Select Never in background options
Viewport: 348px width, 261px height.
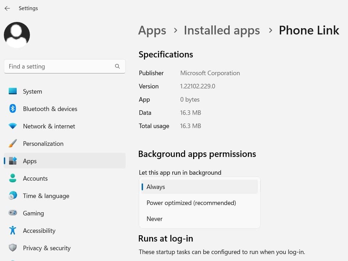(x=155, y=219)
